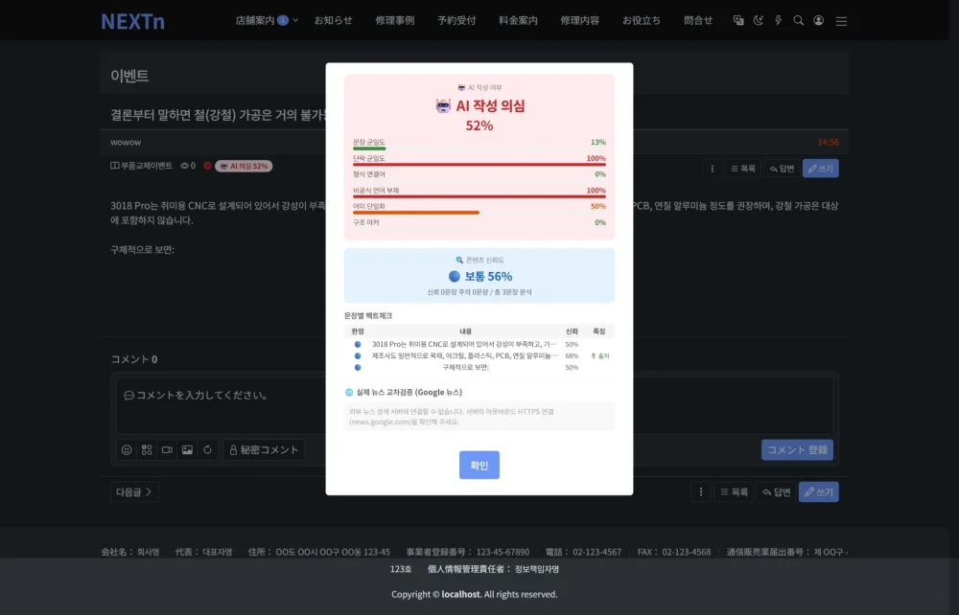Open the top three-dot more options menu
The height and width of the screenshot is (615, 959).
[x=712, y=168]
